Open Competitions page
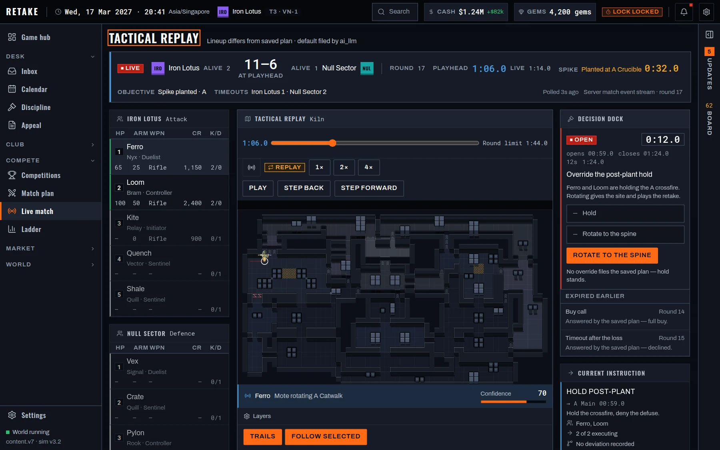 coord(51,175)
